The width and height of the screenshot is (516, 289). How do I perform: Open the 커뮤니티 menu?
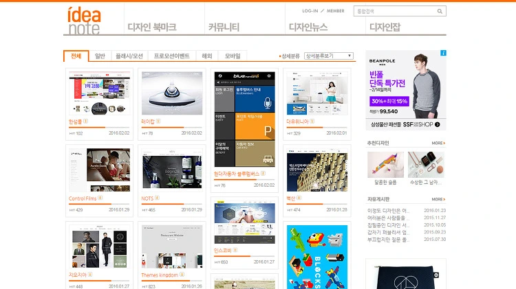[224, 27]
